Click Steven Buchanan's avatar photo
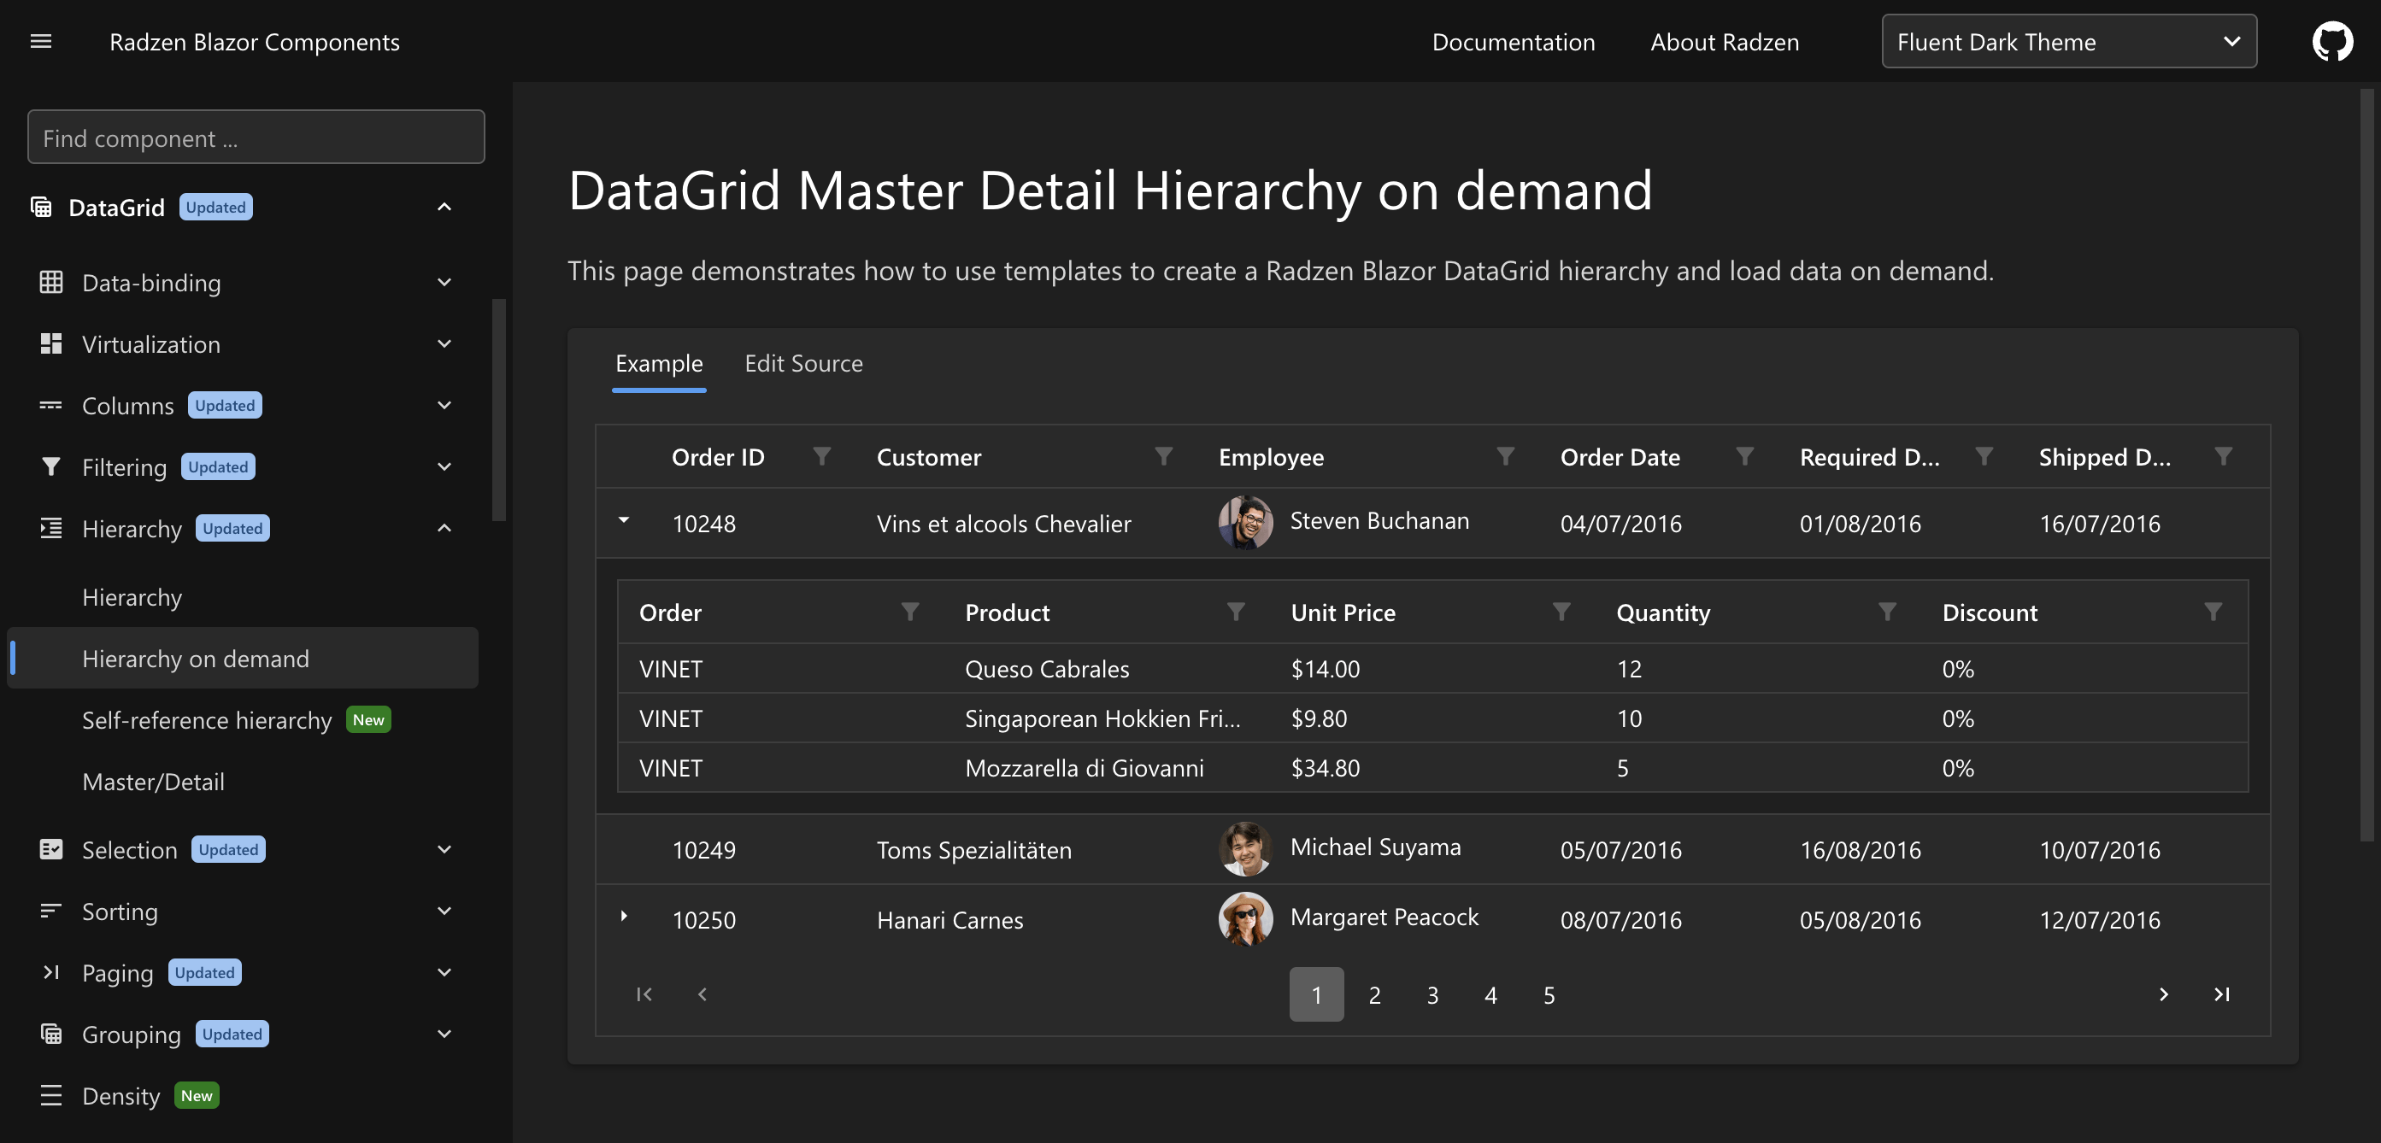 pyautogui.click(x=1245, y=522)
